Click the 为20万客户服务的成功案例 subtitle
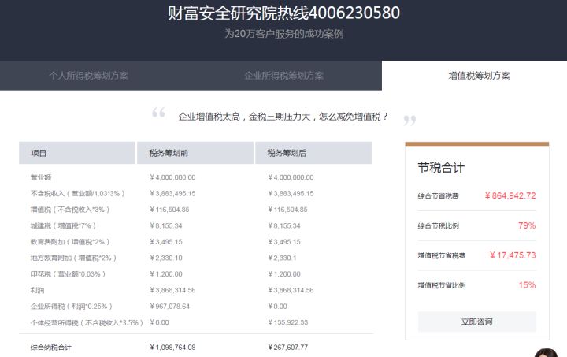This screenshot has width=567, height=357. 283,34
